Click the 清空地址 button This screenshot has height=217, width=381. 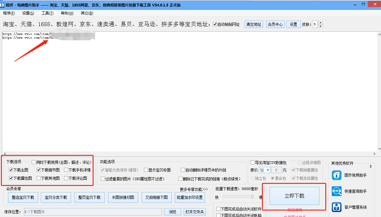254,24
